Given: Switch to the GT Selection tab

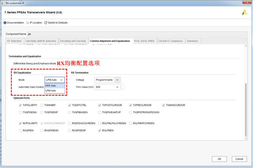Looking at the screenshot, I should click(14, 41).
